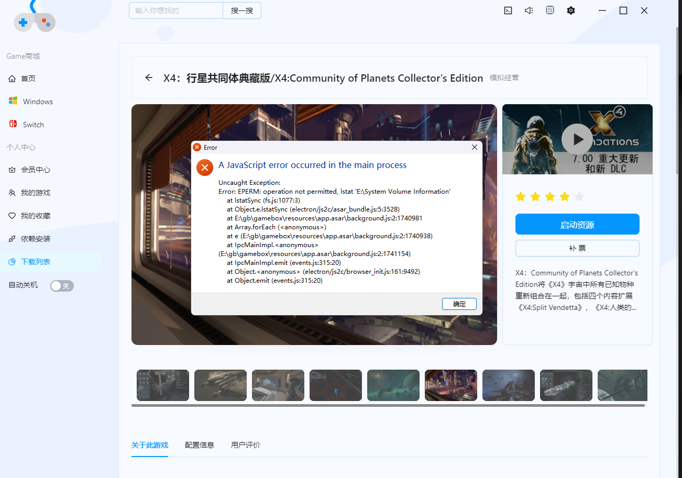Screen dimensions: 682x478
Task: Click the 模拟经营 genre tag
Action: [504, 77]
